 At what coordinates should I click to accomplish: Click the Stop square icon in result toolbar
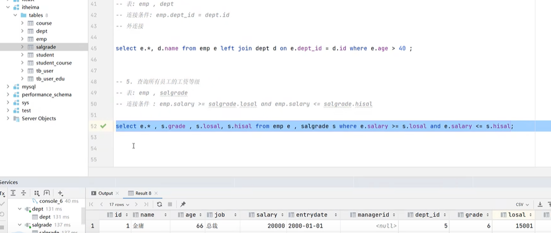point(170,204)
